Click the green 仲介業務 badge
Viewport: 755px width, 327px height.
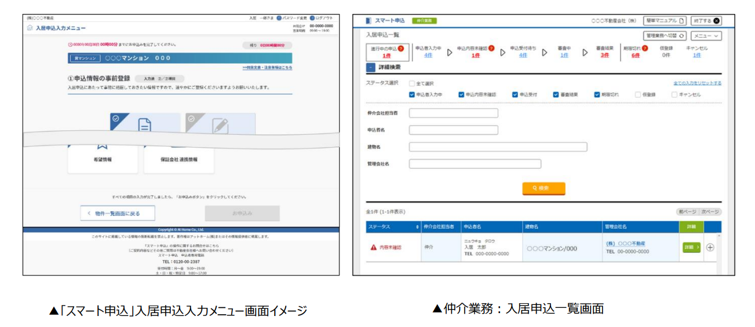point(424,21)
